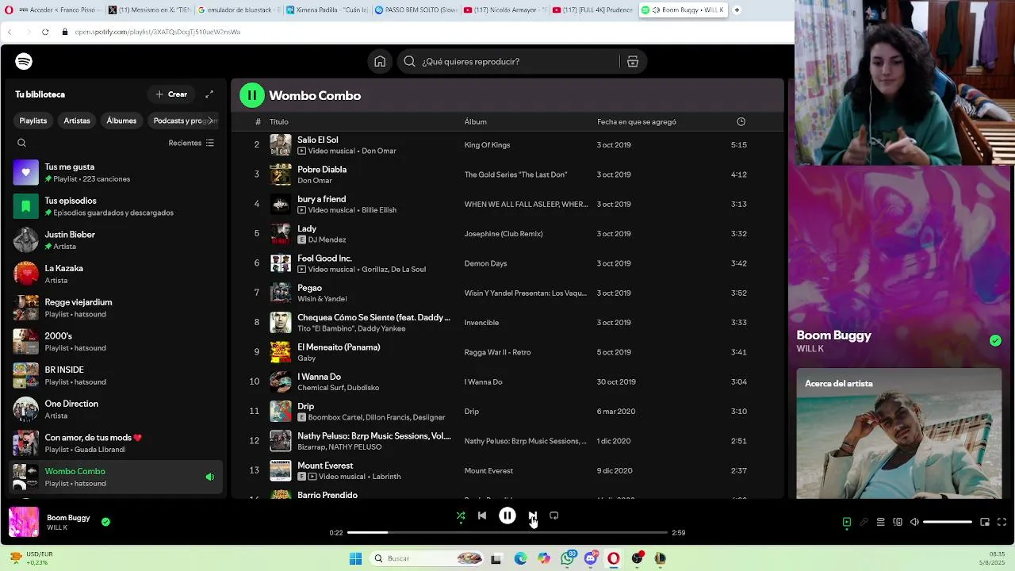Open the Invencible album link
This screenshot has width=1015, height=571.
point(481,323)
